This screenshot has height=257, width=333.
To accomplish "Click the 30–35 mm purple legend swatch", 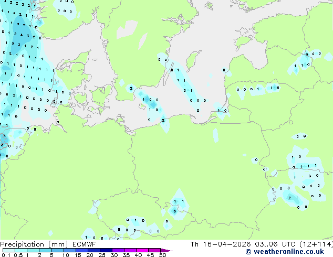I will (118, 250).
